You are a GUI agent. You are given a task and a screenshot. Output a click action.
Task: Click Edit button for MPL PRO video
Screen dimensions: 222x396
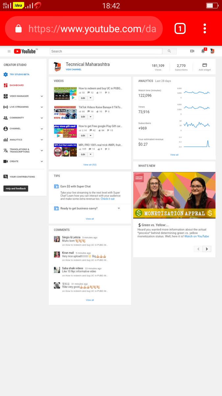83,154
